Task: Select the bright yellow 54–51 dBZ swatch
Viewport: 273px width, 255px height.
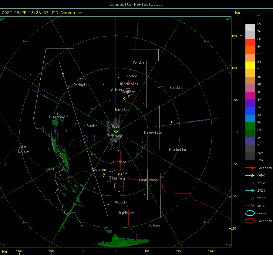Action: click(x=250, y=65)
